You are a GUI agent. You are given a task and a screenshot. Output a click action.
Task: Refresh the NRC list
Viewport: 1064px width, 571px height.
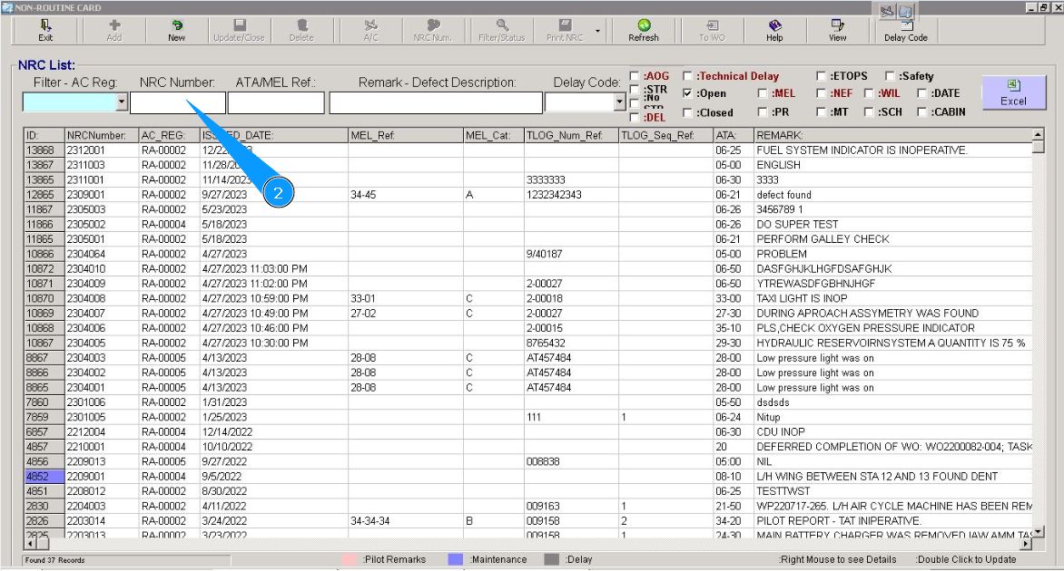tap(644, 31)
